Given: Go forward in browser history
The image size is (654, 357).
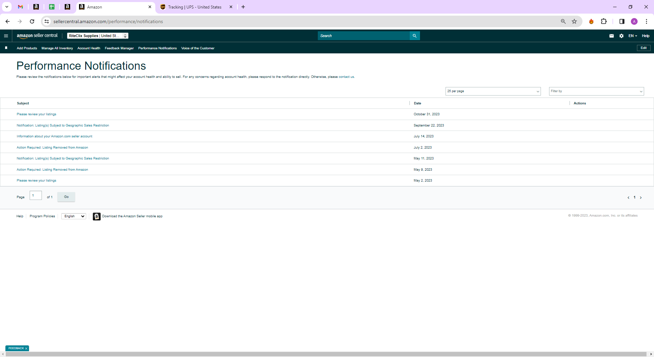Looking at the screenshot, I should pos(20,21).
